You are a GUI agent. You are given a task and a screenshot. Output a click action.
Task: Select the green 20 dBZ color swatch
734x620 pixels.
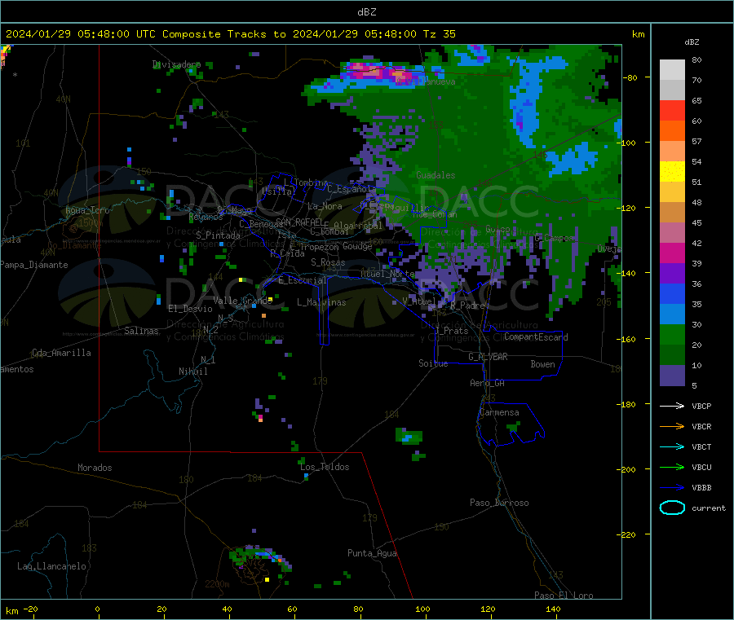(x=672, y=334)
